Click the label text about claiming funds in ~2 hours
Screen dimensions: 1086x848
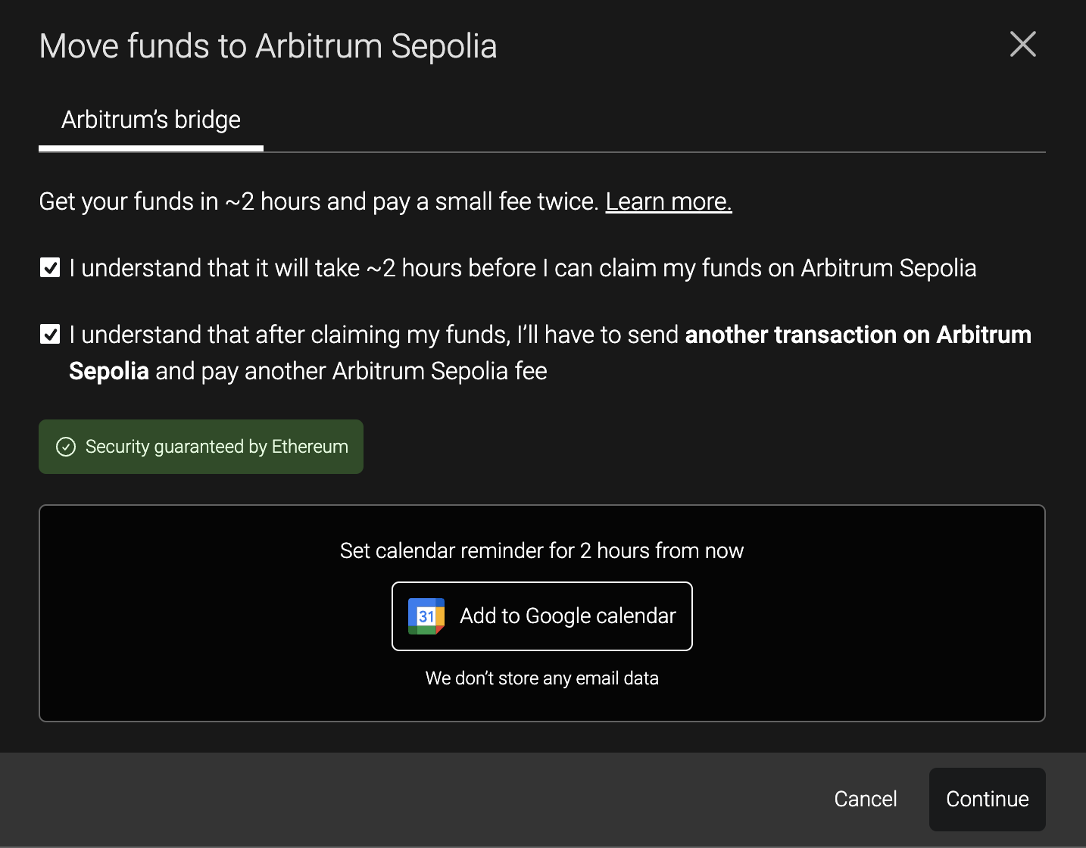pos(523,268)
